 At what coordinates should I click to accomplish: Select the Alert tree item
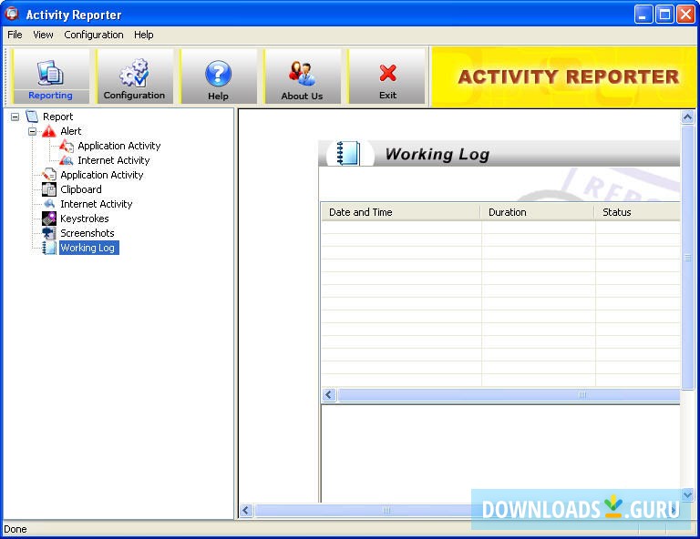[71, 131]
